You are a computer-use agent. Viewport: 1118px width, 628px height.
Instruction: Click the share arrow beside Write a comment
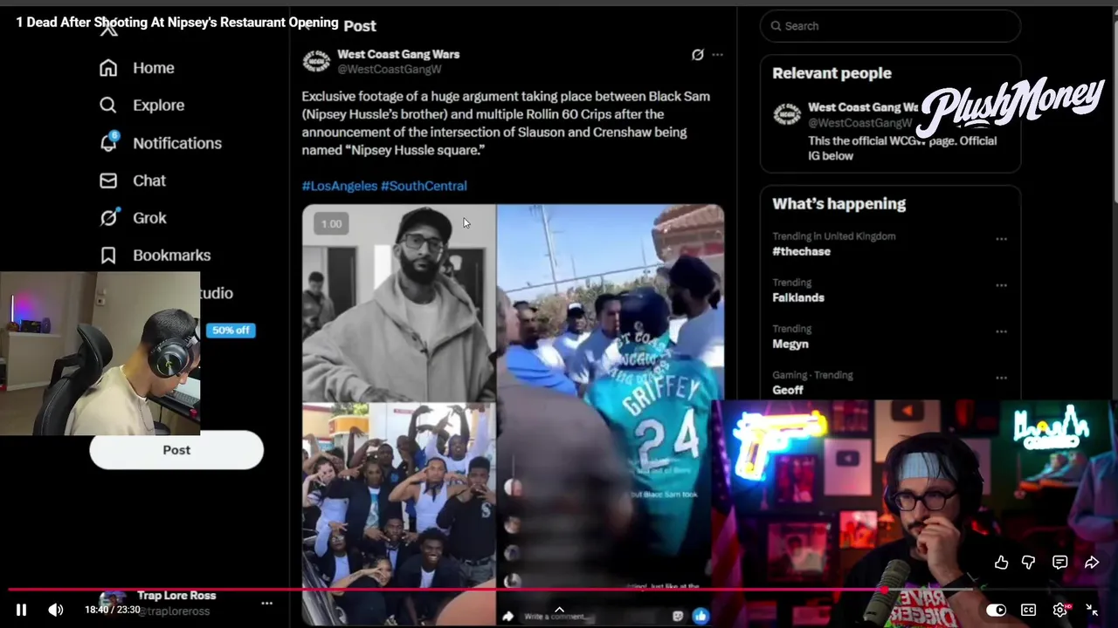click(507, 617)
